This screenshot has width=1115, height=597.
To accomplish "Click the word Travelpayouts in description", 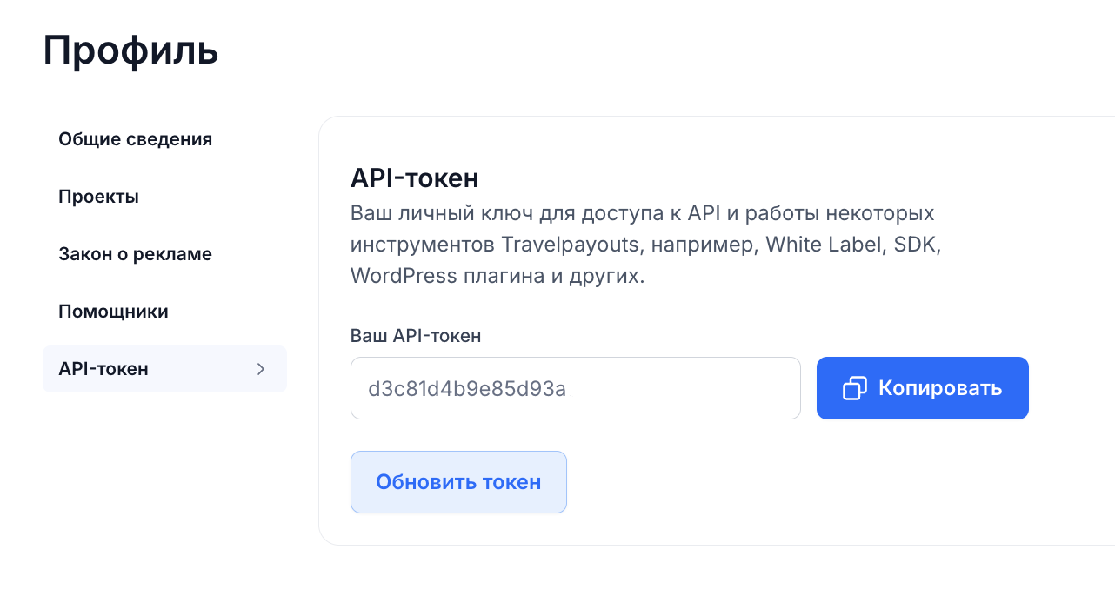I will click(571, 245).
